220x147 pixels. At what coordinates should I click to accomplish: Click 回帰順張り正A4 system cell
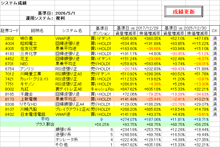70,104
